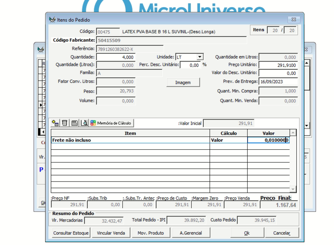Click the Preço Final field

point(279,205)
